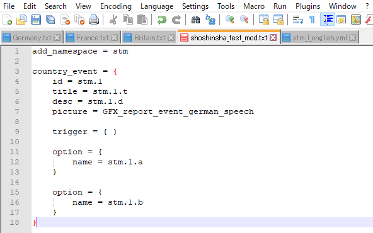This screenshot has width=373, height=233.
Task: Toggle indent guide display
Action: pos(327,20)
